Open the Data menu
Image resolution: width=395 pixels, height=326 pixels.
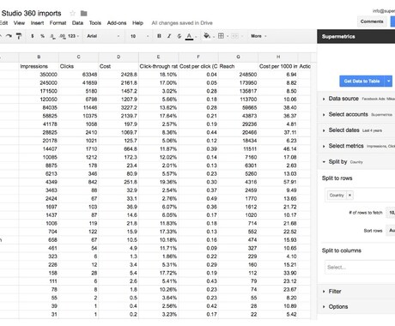pos(77,23)
